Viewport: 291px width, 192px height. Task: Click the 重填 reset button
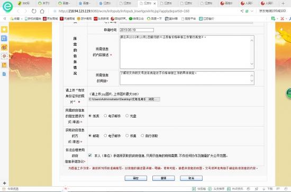pos(163,178)
